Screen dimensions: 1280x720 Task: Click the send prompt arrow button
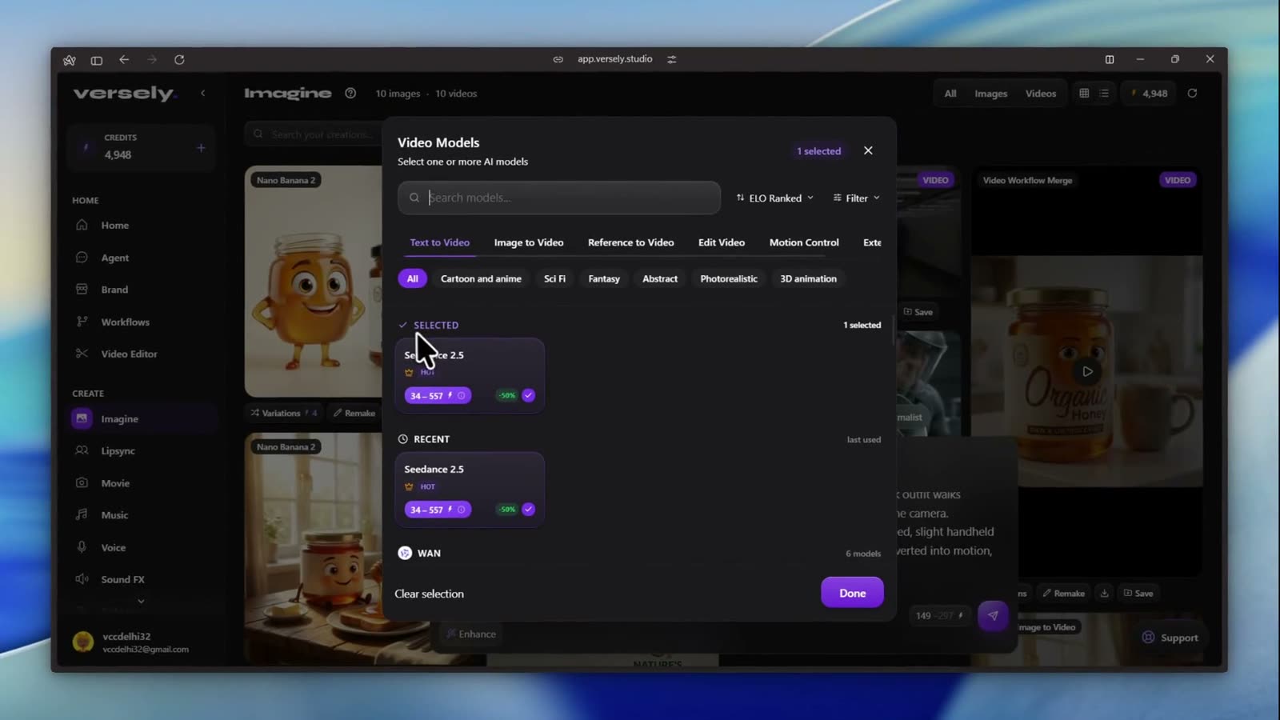coord(993,615)
